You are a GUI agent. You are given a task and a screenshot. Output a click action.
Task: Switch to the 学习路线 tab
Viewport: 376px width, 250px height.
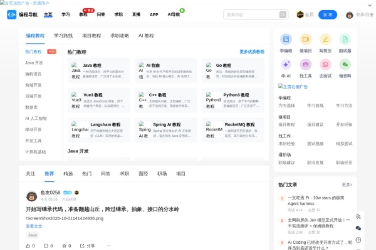[63, 36]
